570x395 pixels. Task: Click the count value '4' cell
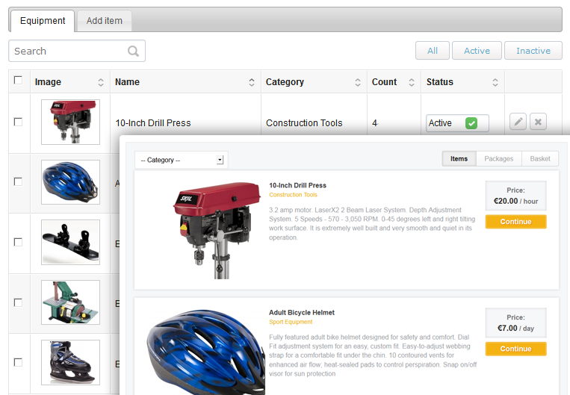(x=375, y=123)
